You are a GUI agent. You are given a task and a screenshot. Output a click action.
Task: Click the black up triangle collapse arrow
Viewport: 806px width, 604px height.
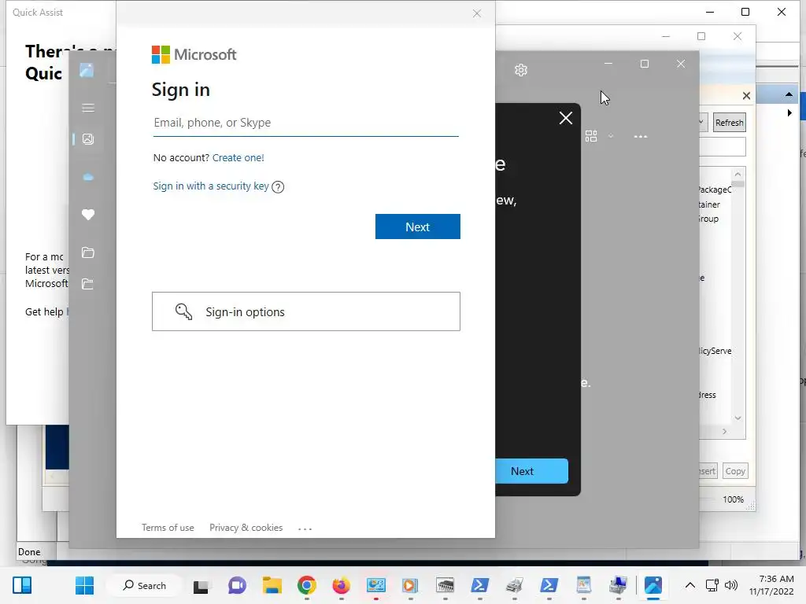(x=789, y=94)
